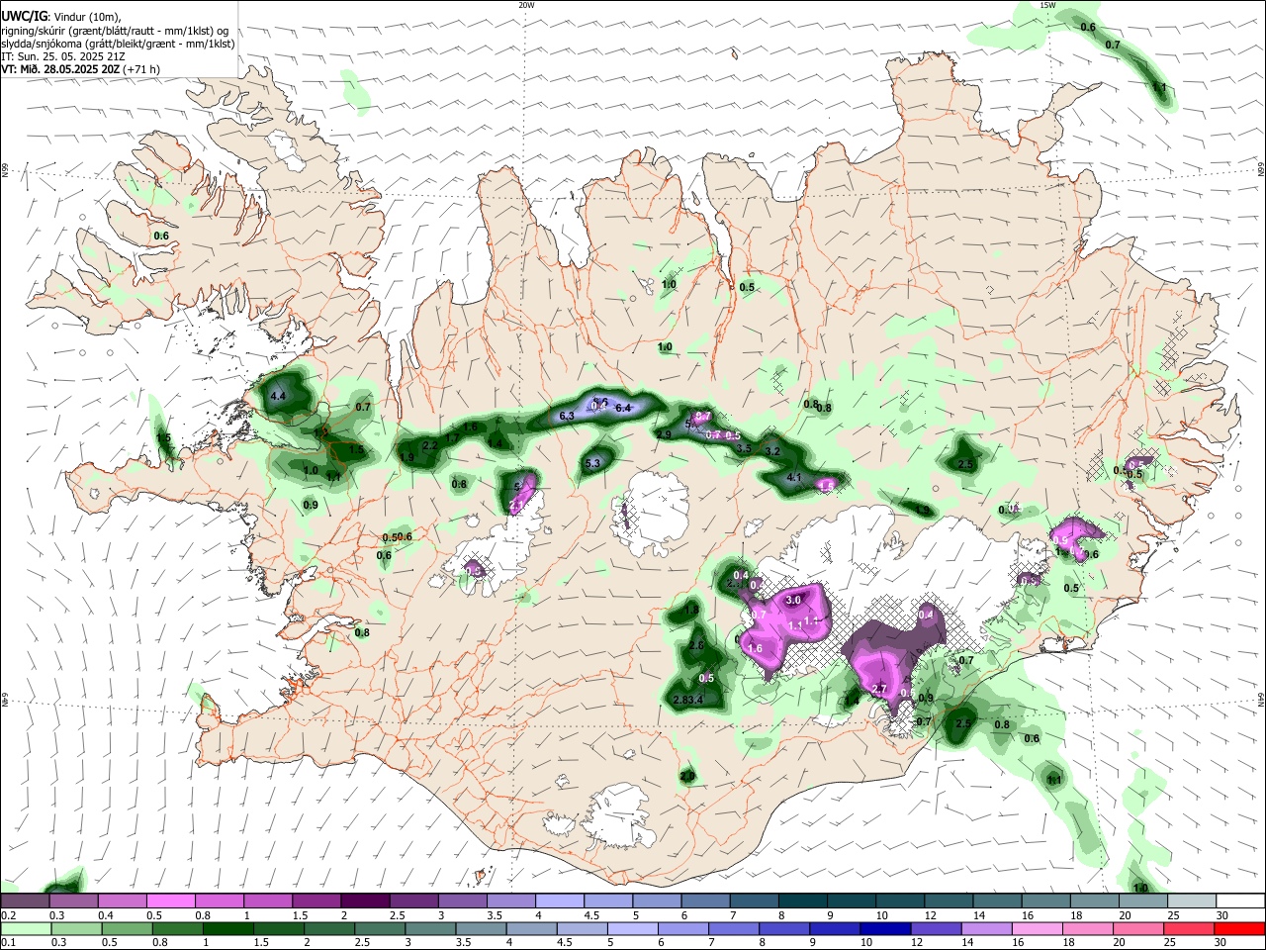The height and width of the screenshot is (950, 1266).
Task: Click the '0.1' legend scale label
Action: [7, 943]
